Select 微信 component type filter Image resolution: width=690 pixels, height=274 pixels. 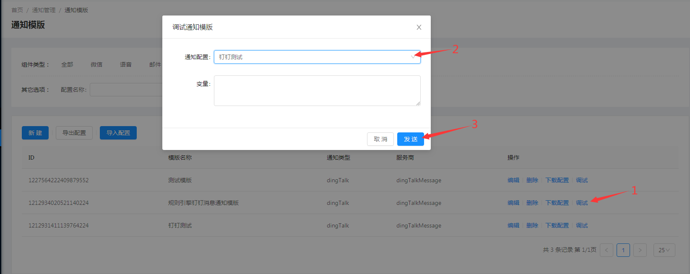click(x=96, y=65)
